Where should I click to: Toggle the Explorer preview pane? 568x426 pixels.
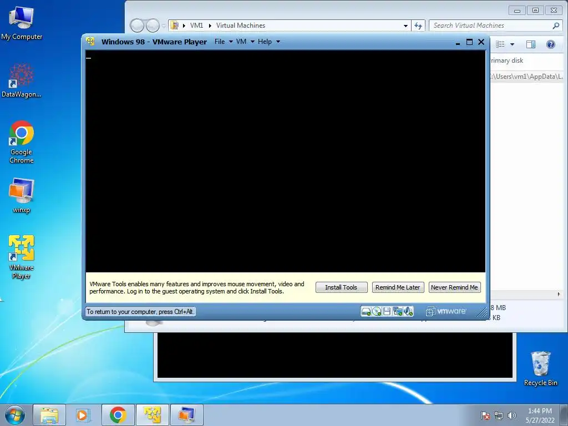(531, 44)
